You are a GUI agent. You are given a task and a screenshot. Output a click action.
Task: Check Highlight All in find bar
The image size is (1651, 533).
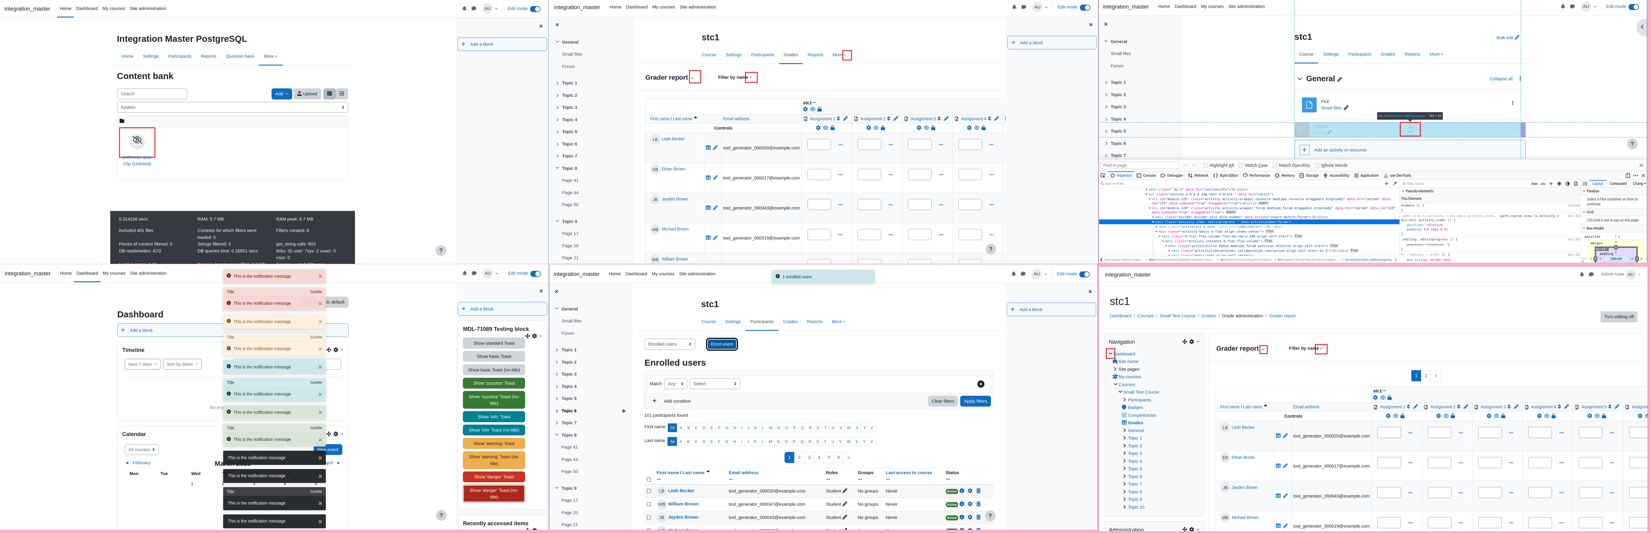[1206, 165]
